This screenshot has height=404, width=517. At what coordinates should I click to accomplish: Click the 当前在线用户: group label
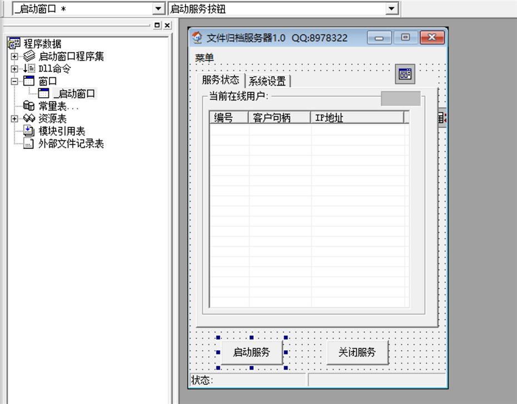239,96
